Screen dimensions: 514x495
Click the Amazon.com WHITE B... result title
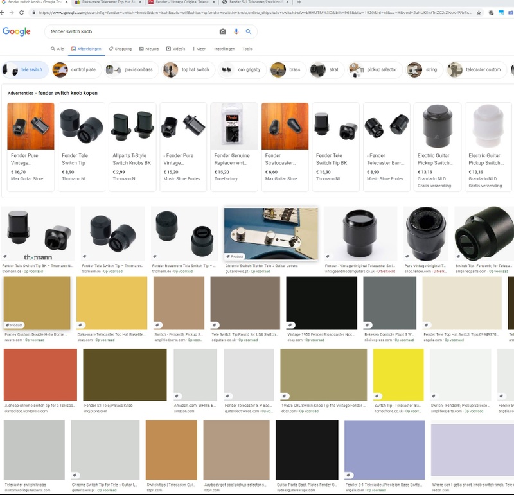195,406
